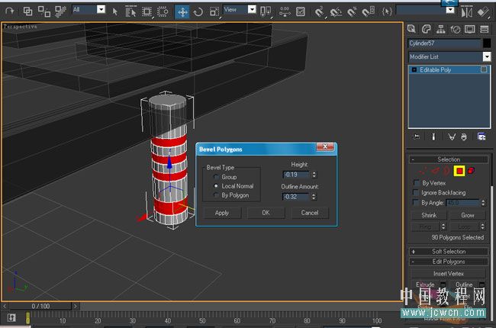Select Edge sub-object level
This screenshot has width=496, height=328.
coord(435,171)
